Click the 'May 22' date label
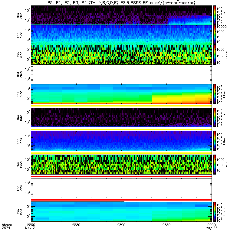This screenshot has height=242, width=227. click(211, 228)
